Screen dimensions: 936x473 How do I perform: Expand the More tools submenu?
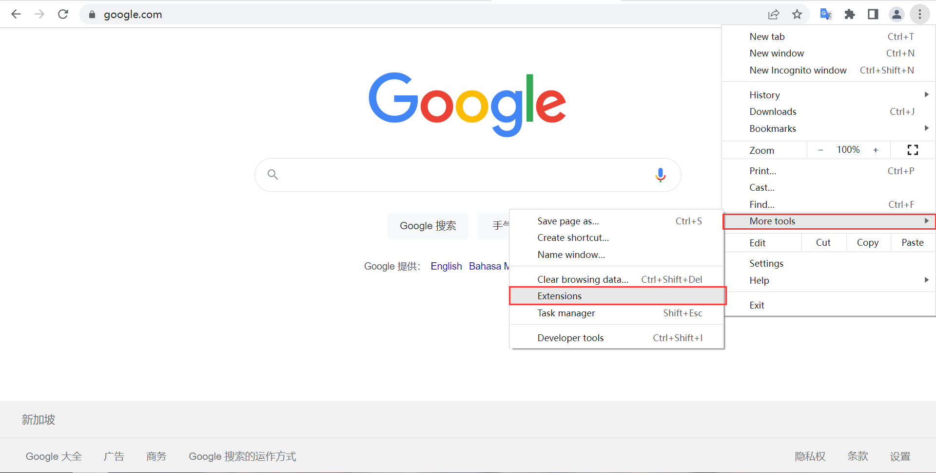(829, 221)
